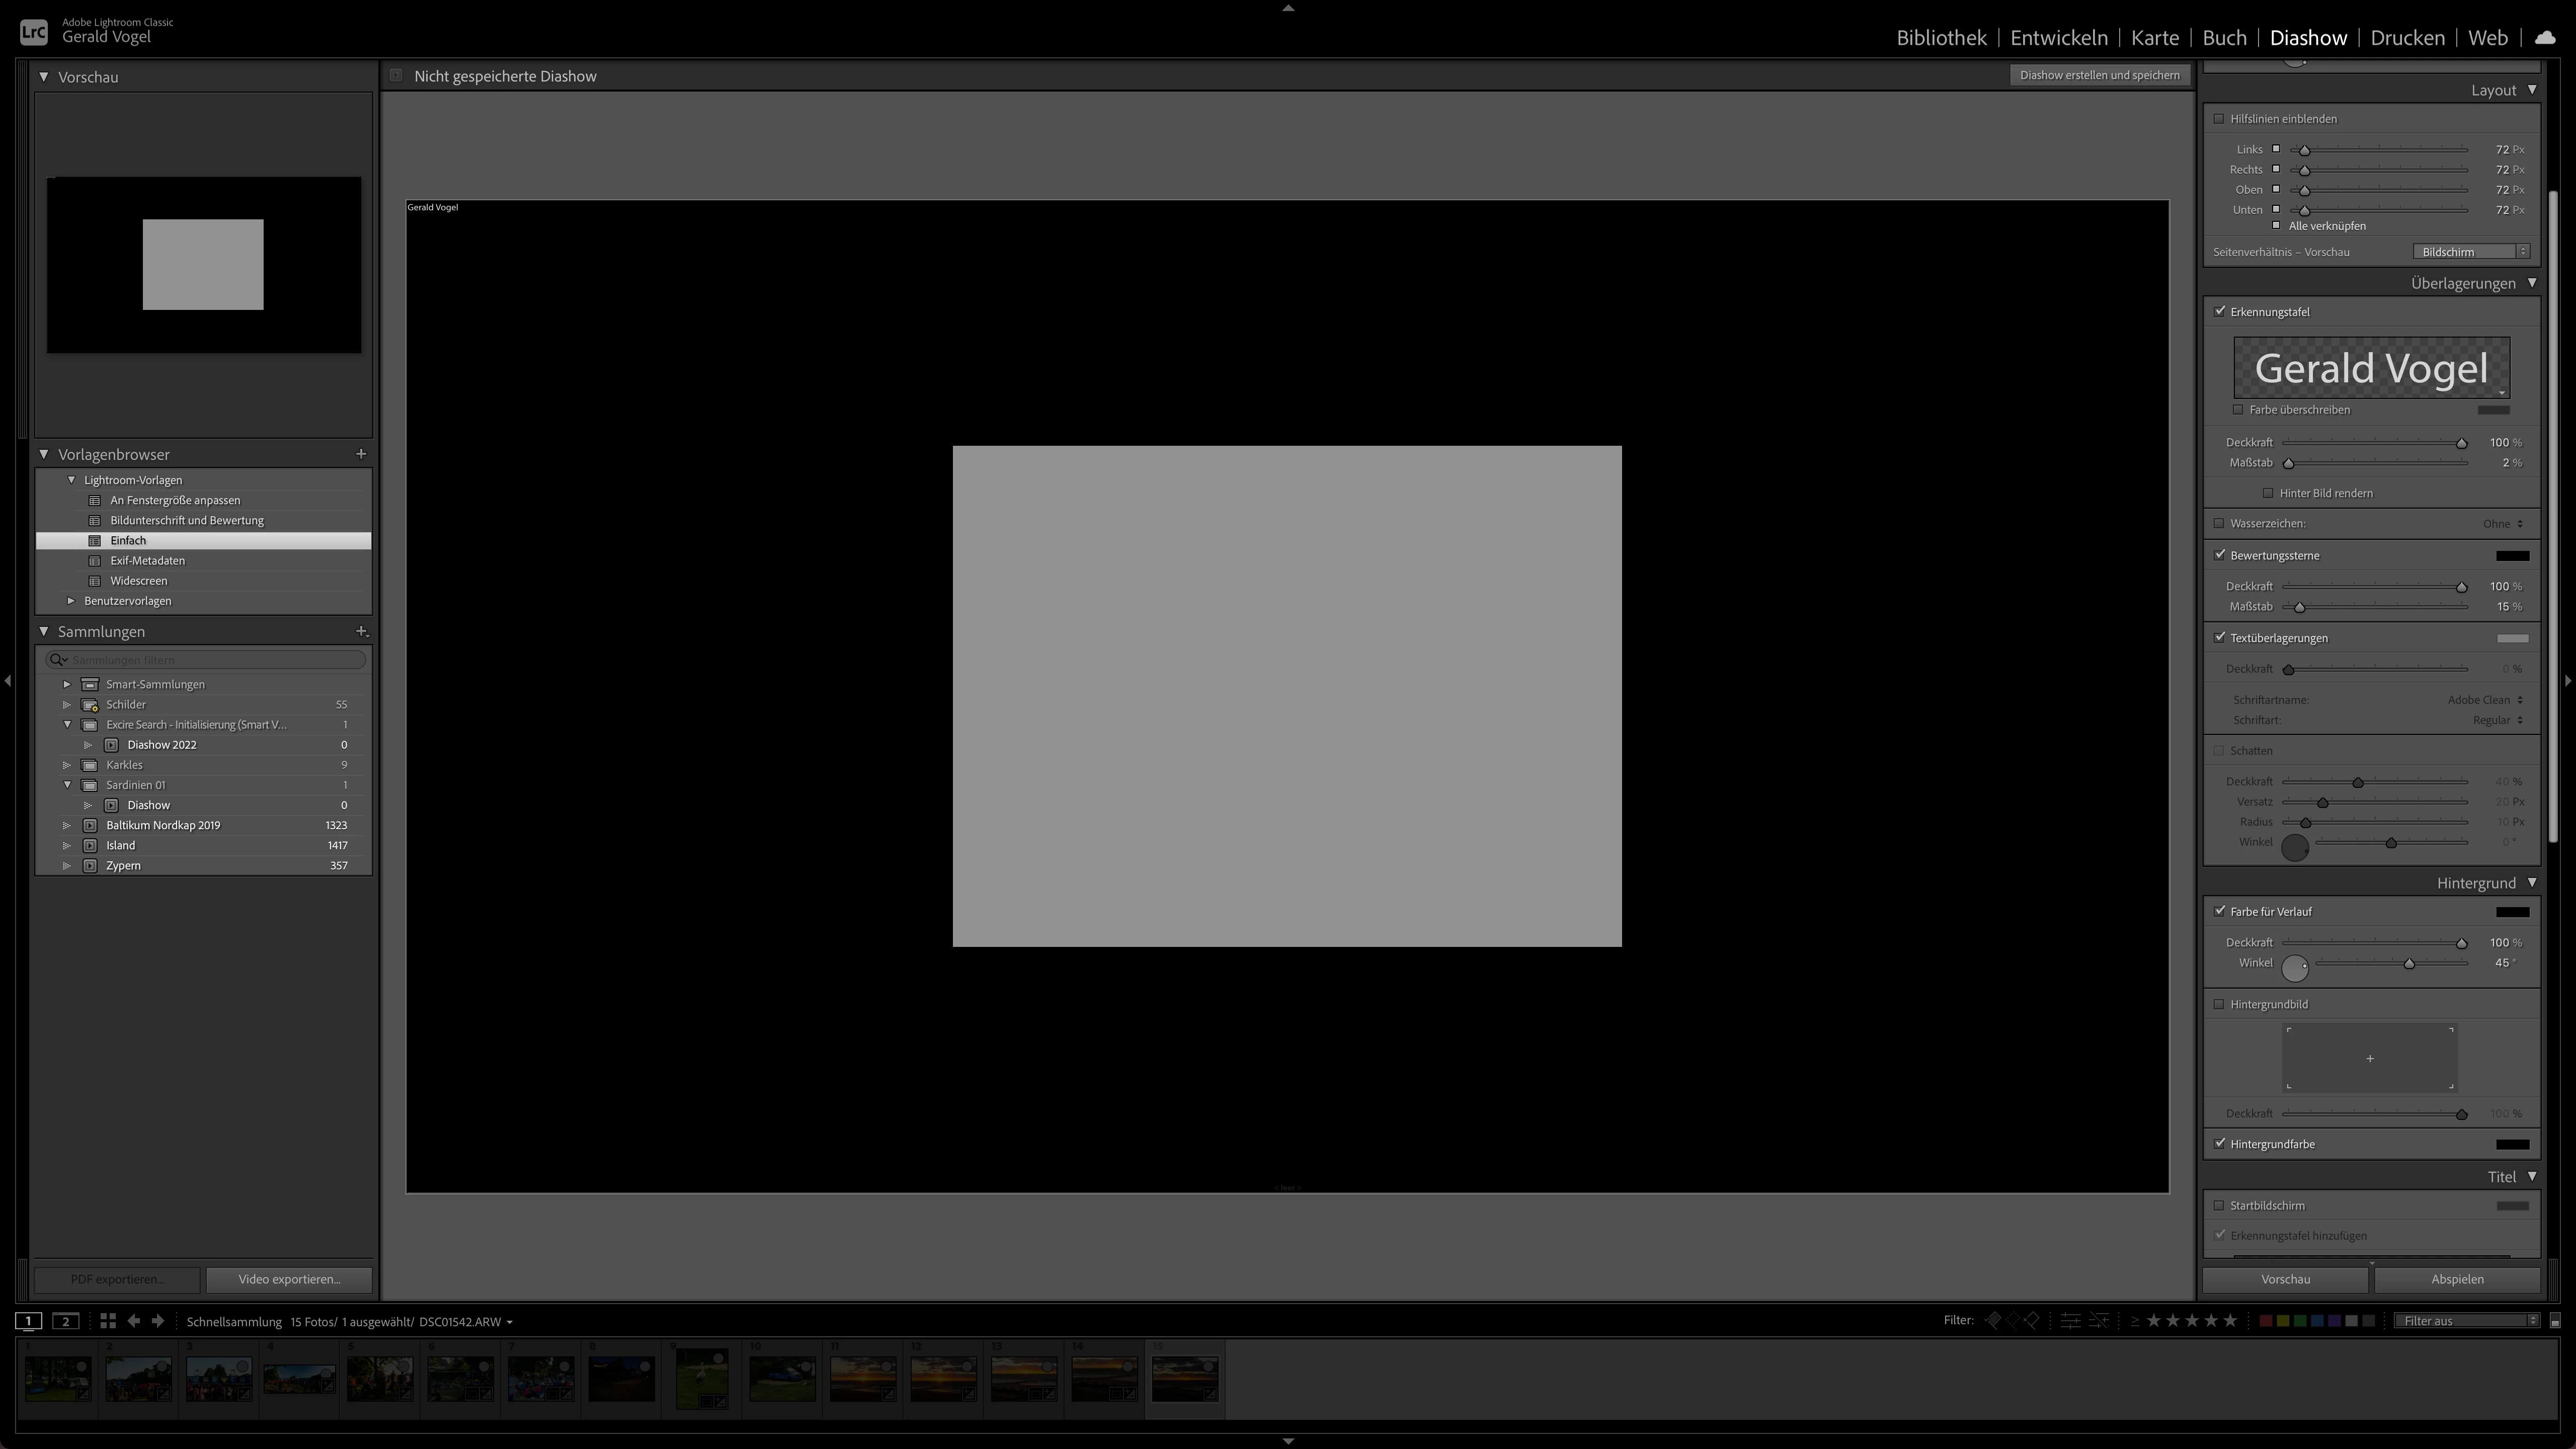Click the second monitor display button

pos(66,1321)
